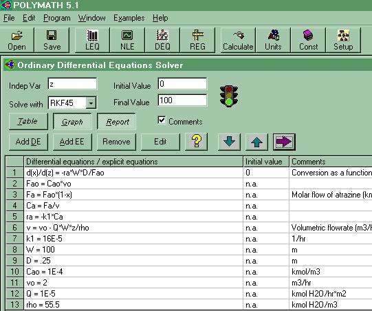Toggle the Report output option

116,121
